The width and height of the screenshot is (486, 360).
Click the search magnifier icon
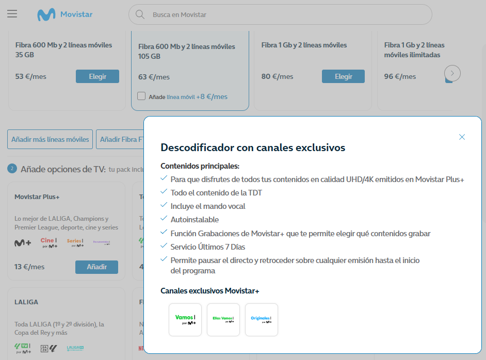(x=140, y=14)
